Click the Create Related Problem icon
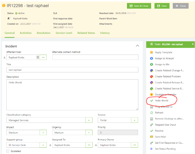195x154 pixels. (151, 77)
